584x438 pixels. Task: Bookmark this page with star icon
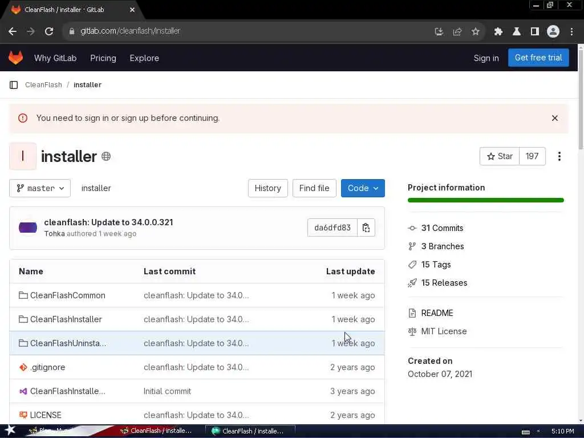(x=475, y=32)
